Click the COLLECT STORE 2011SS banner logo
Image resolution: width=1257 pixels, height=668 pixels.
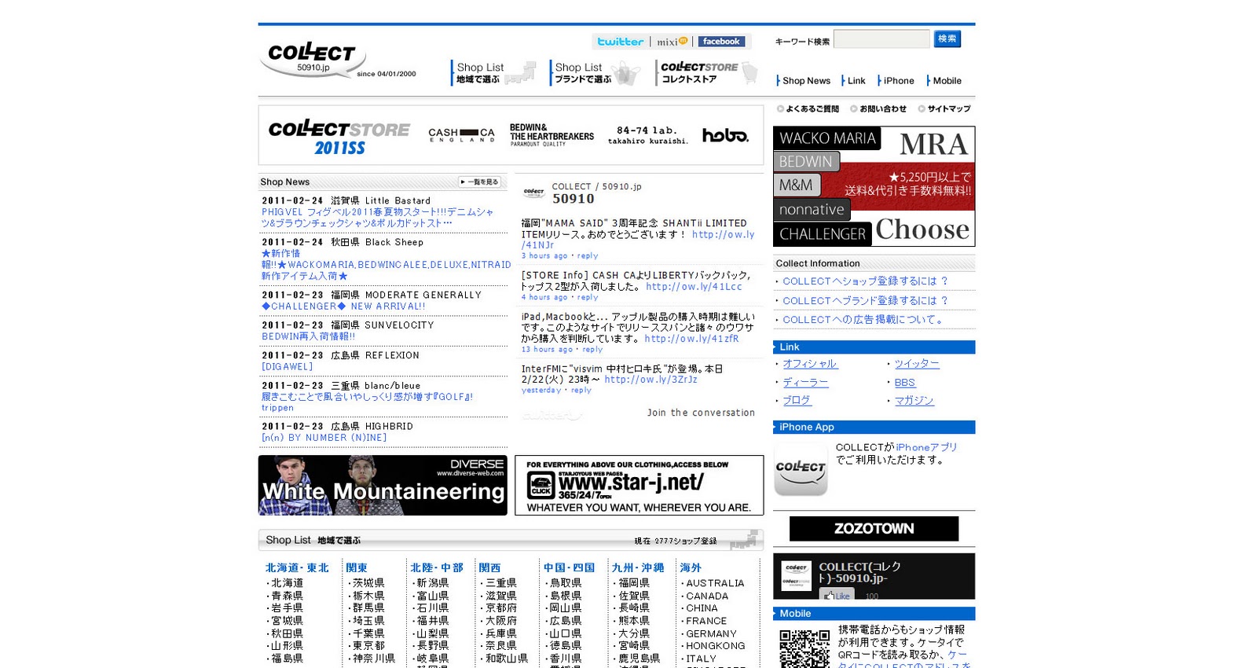pos(339,137)
